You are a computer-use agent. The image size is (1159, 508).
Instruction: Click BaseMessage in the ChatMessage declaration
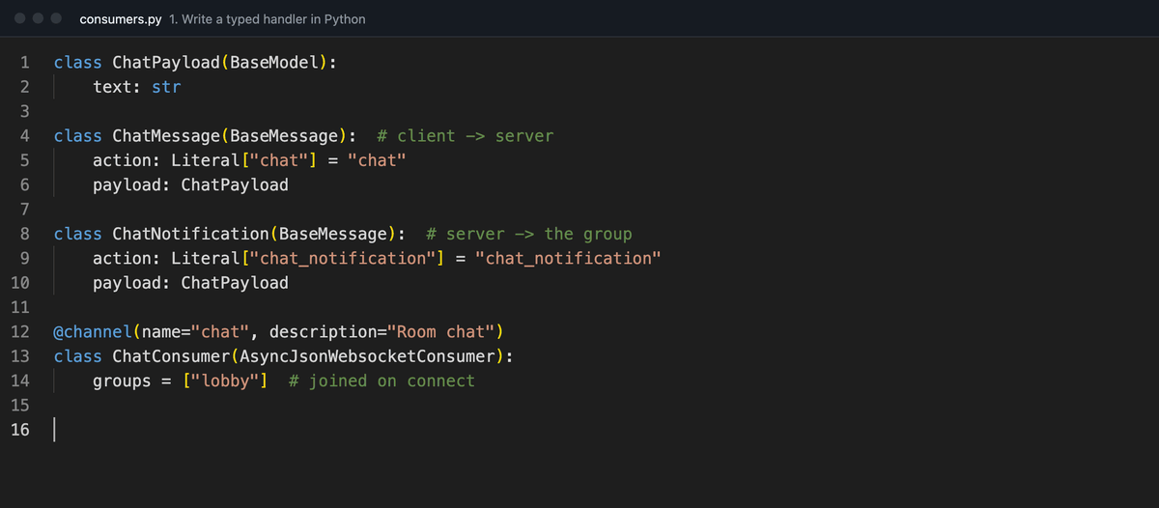(x=284, y=136)
